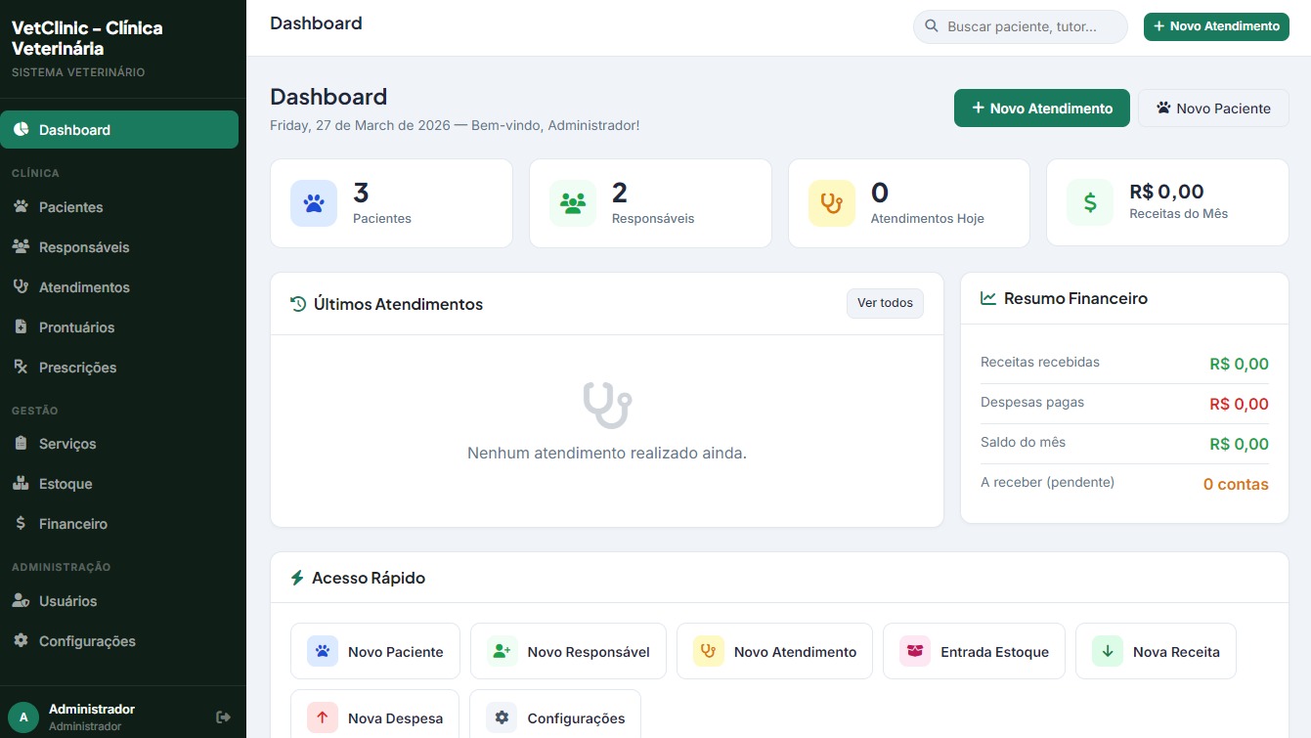Click the stethoscope icon on Atendimentos Hoje card

point(832,203)
